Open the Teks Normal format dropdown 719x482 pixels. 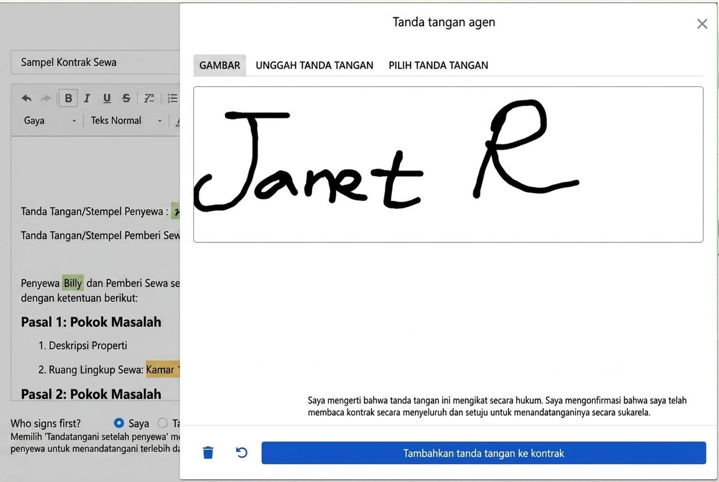click(126, 121)
